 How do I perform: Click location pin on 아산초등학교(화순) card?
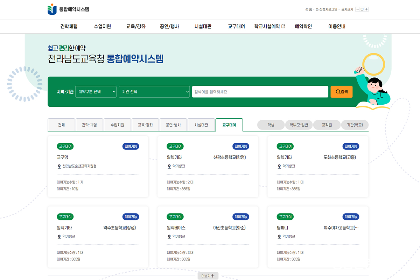(x=169, y=237)
